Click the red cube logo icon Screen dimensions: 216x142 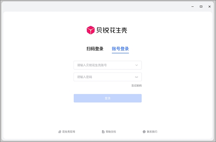(91, 30)
